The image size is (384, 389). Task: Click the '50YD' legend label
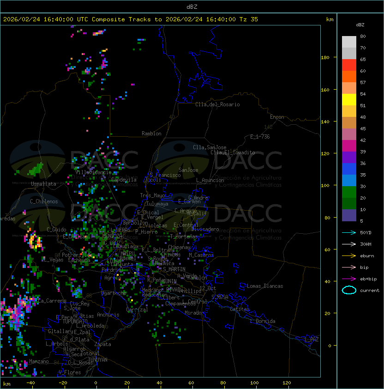tap(366, 233)
